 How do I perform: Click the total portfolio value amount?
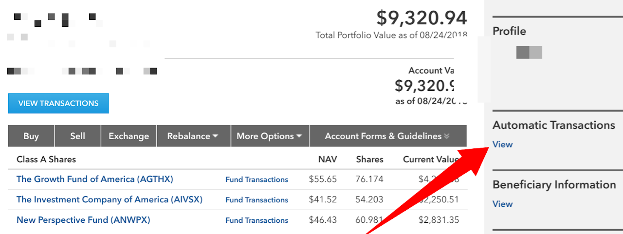421,18
